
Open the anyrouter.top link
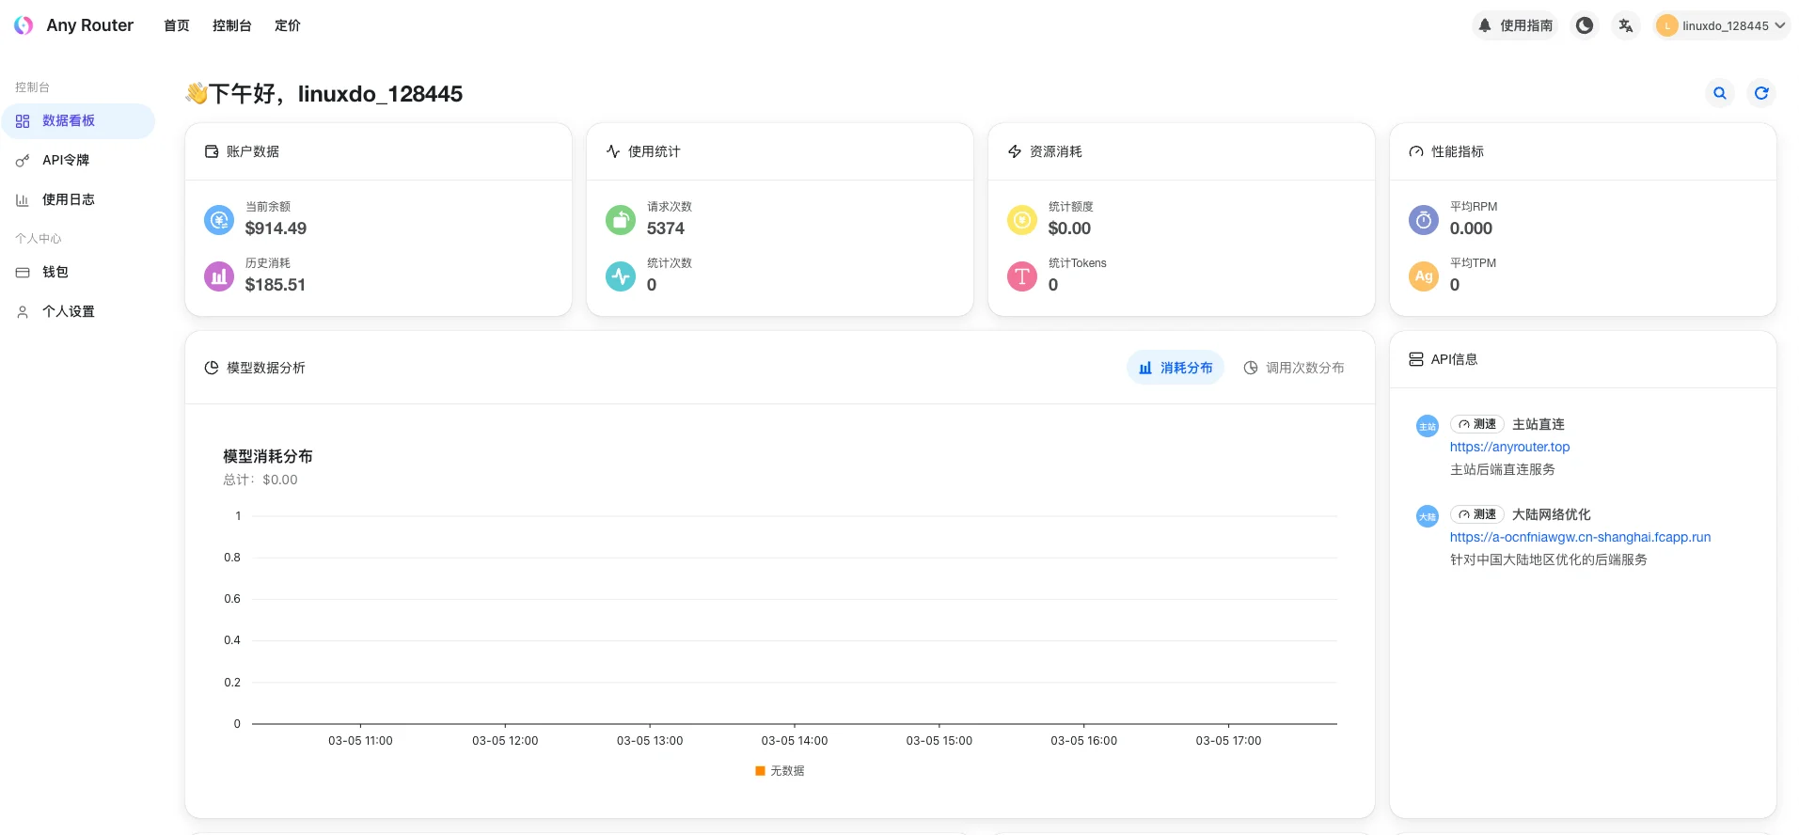pyautogui.click(x=1509, y=447)
